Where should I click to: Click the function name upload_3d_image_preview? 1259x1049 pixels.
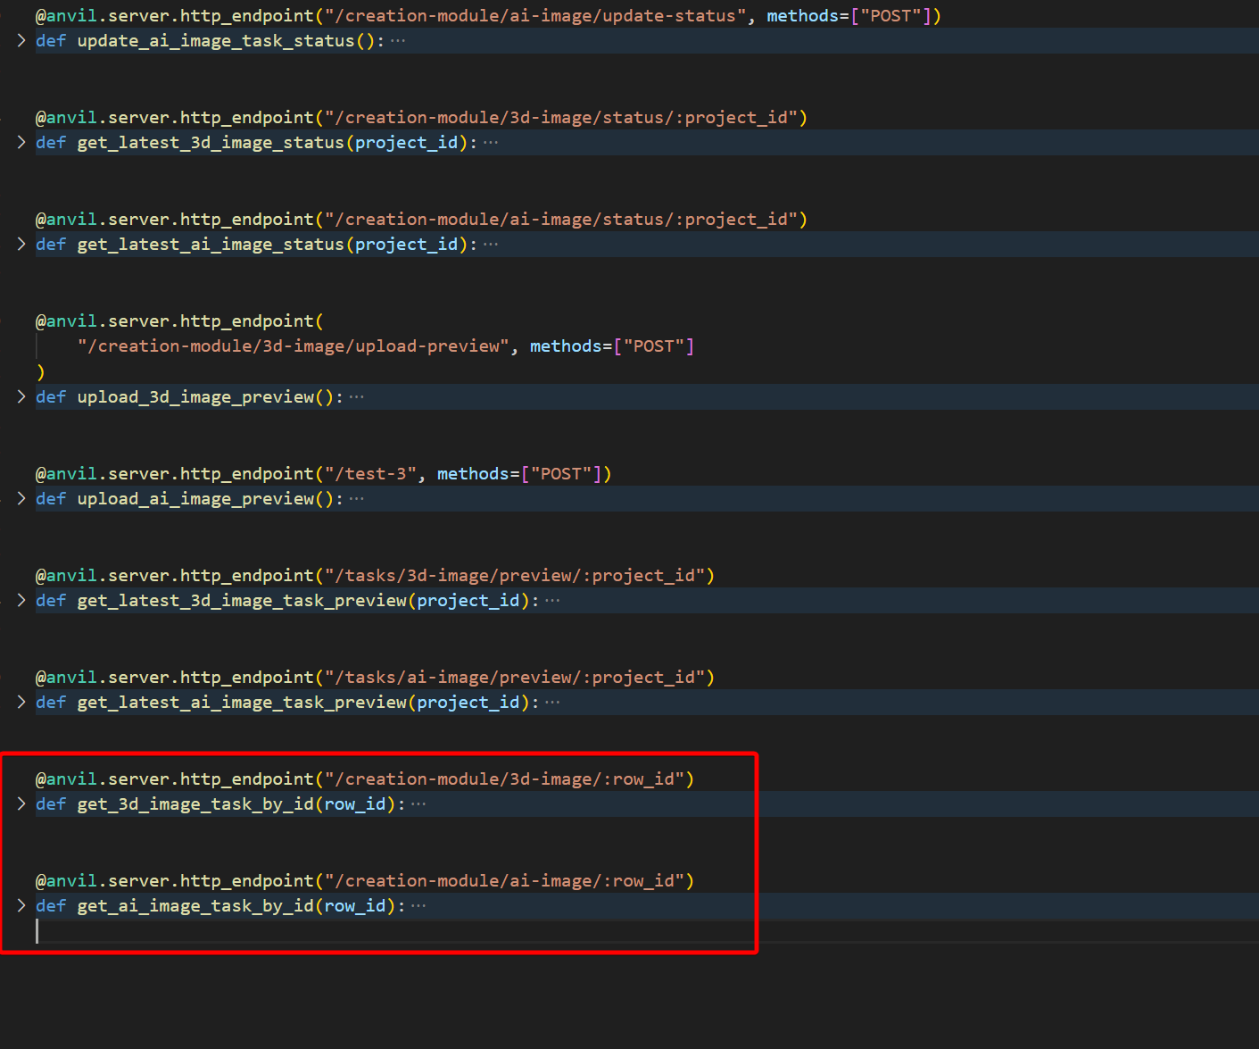[x=195, y=397]
